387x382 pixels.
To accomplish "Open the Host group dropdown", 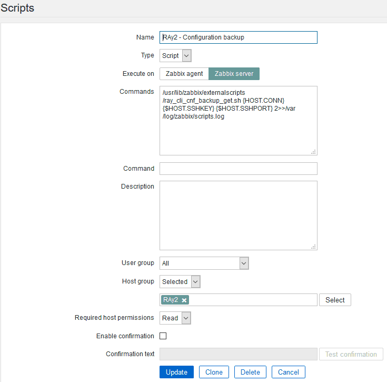I will (x=180, y=282).
